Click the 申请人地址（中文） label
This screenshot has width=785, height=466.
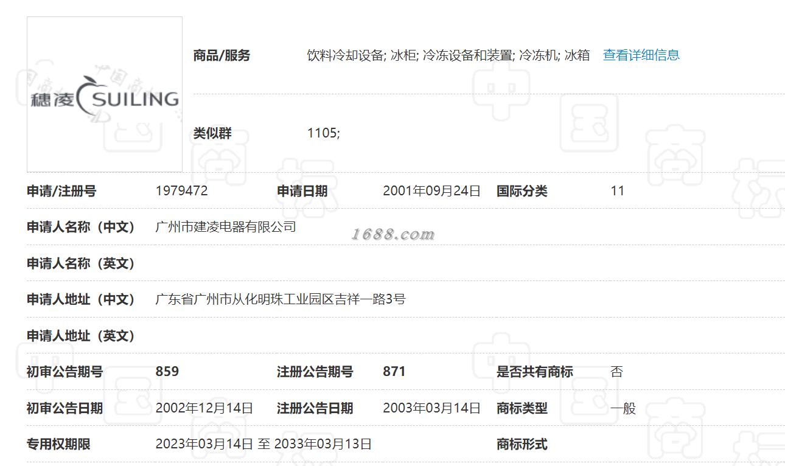point(81,299)
